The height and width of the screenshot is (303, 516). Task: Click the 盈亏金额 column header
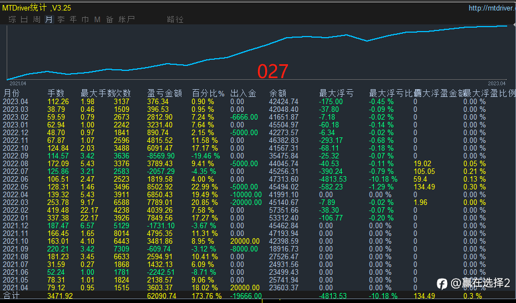pos(165,93)
